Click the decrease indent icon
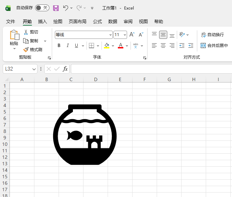The width and height of the screenshot is (232, 197). click(182, 46)
